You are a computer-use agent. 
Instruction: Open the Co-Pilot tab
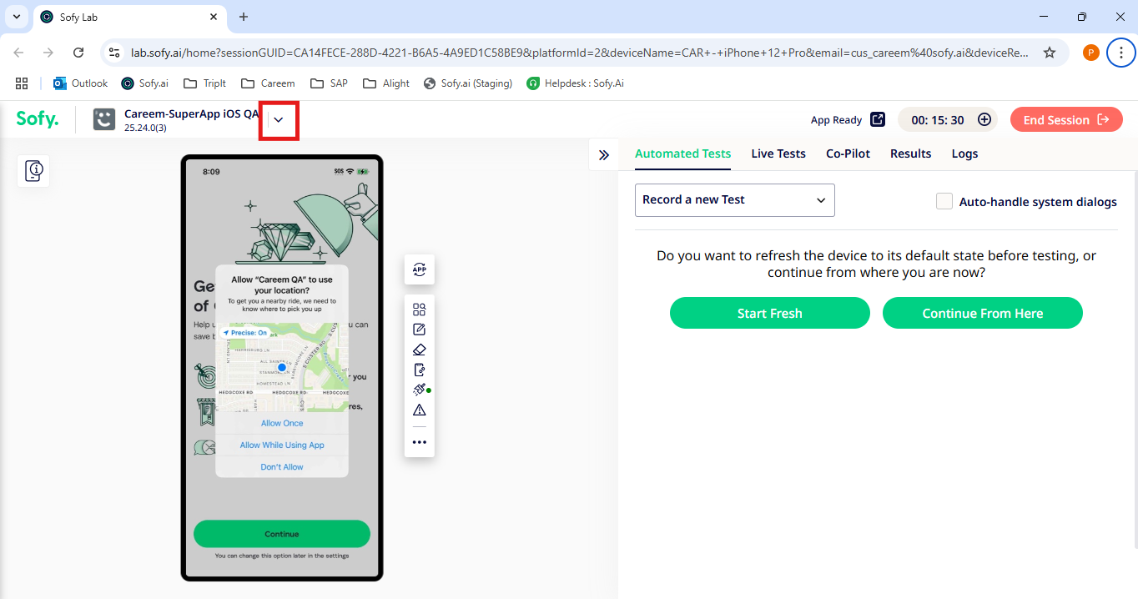coord(848,154)
